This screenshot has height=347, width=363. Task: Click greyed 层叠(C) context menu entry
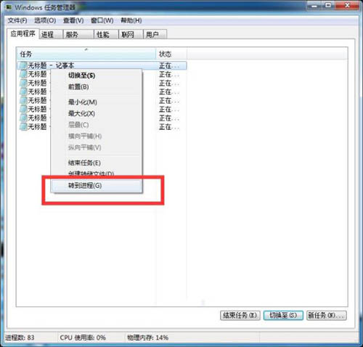point(97,125)
